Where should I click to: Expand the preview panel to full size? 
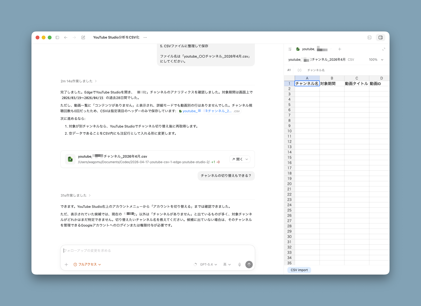[x=384, y=49]
